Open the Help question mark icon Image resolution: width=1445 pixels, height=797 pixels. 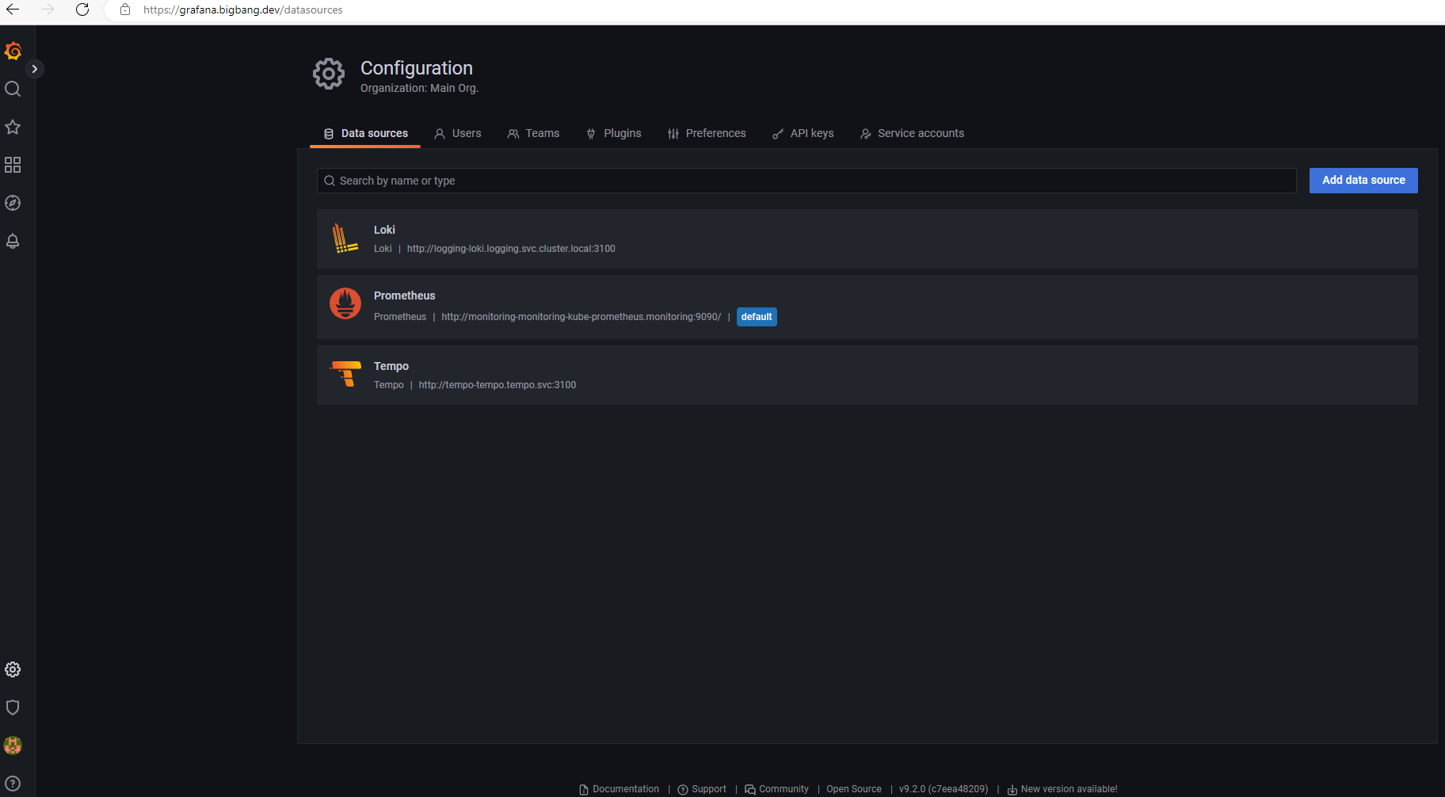point(13,784)
